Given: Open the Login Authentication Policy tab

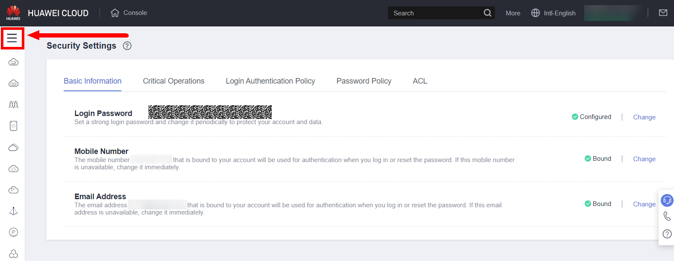Looking at the screenshot, I should (270, 81).
